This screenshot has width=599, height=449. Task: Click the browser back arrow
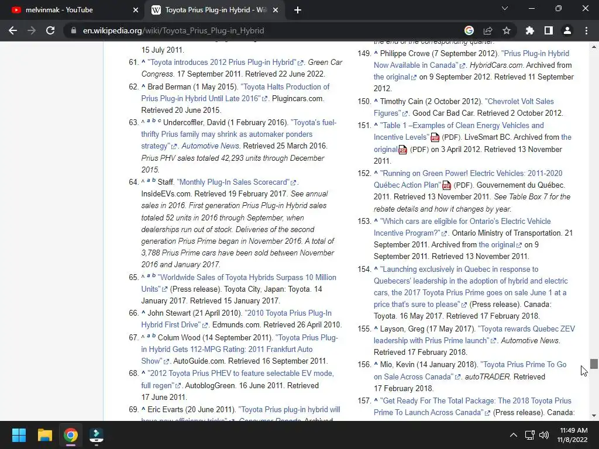[13, 30]
